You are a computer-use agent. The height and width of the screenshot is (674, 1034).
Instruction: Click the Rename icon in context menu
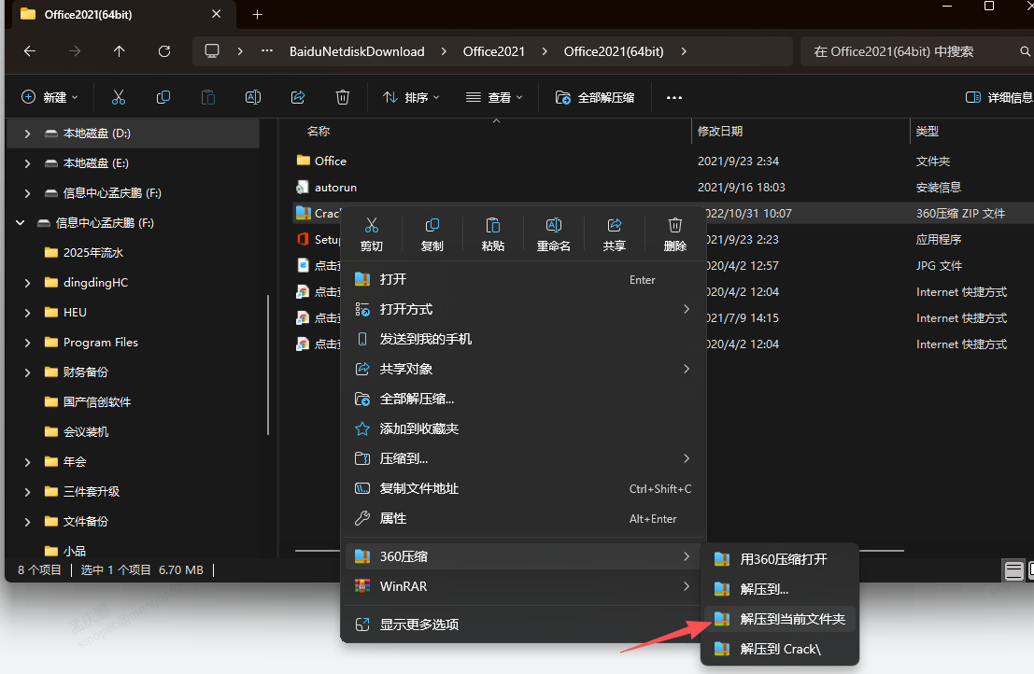tap(553, 226)
